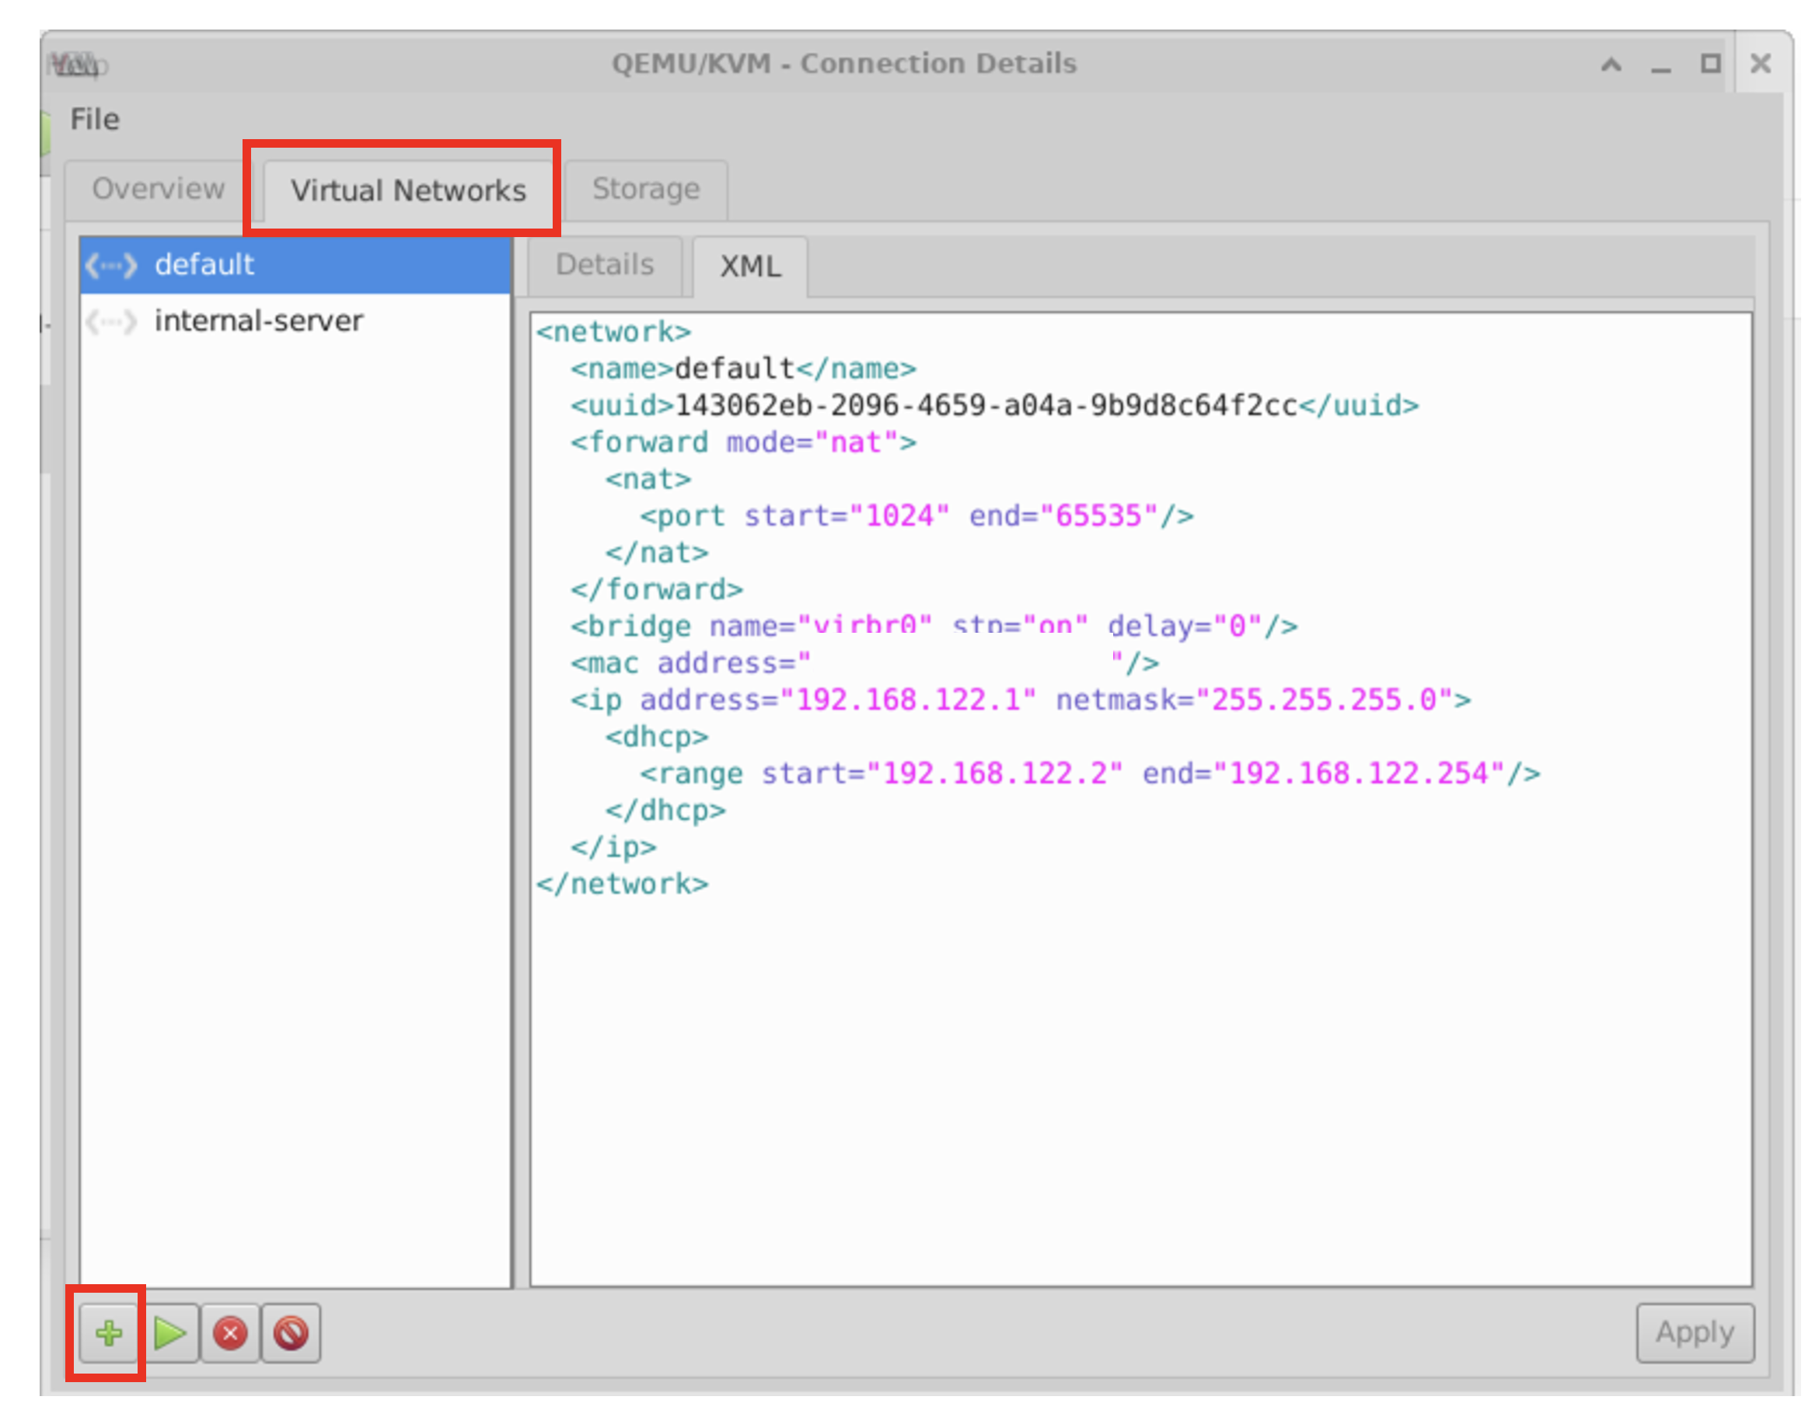Select the internal-server network entry
Screen dimensions: 1805x1407
pyautogui.click(x=259, y=322)
